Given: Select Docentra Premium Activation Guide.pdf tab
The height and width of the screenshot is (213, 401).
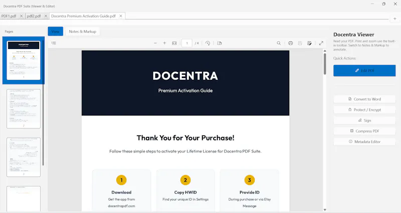Looking at the screenshot, I should pos(83,16).
